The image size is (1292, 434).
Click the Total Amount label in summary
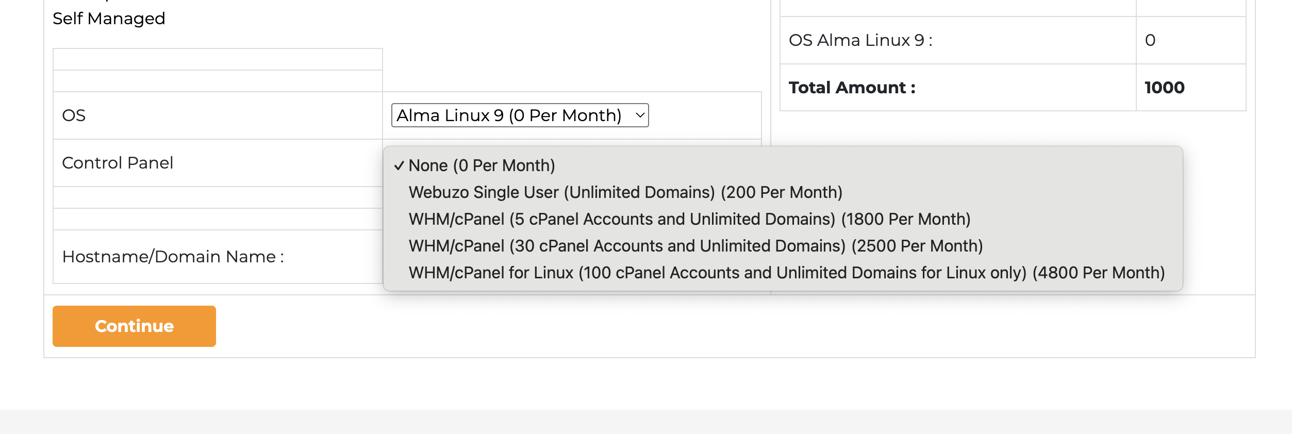point(852,88)
